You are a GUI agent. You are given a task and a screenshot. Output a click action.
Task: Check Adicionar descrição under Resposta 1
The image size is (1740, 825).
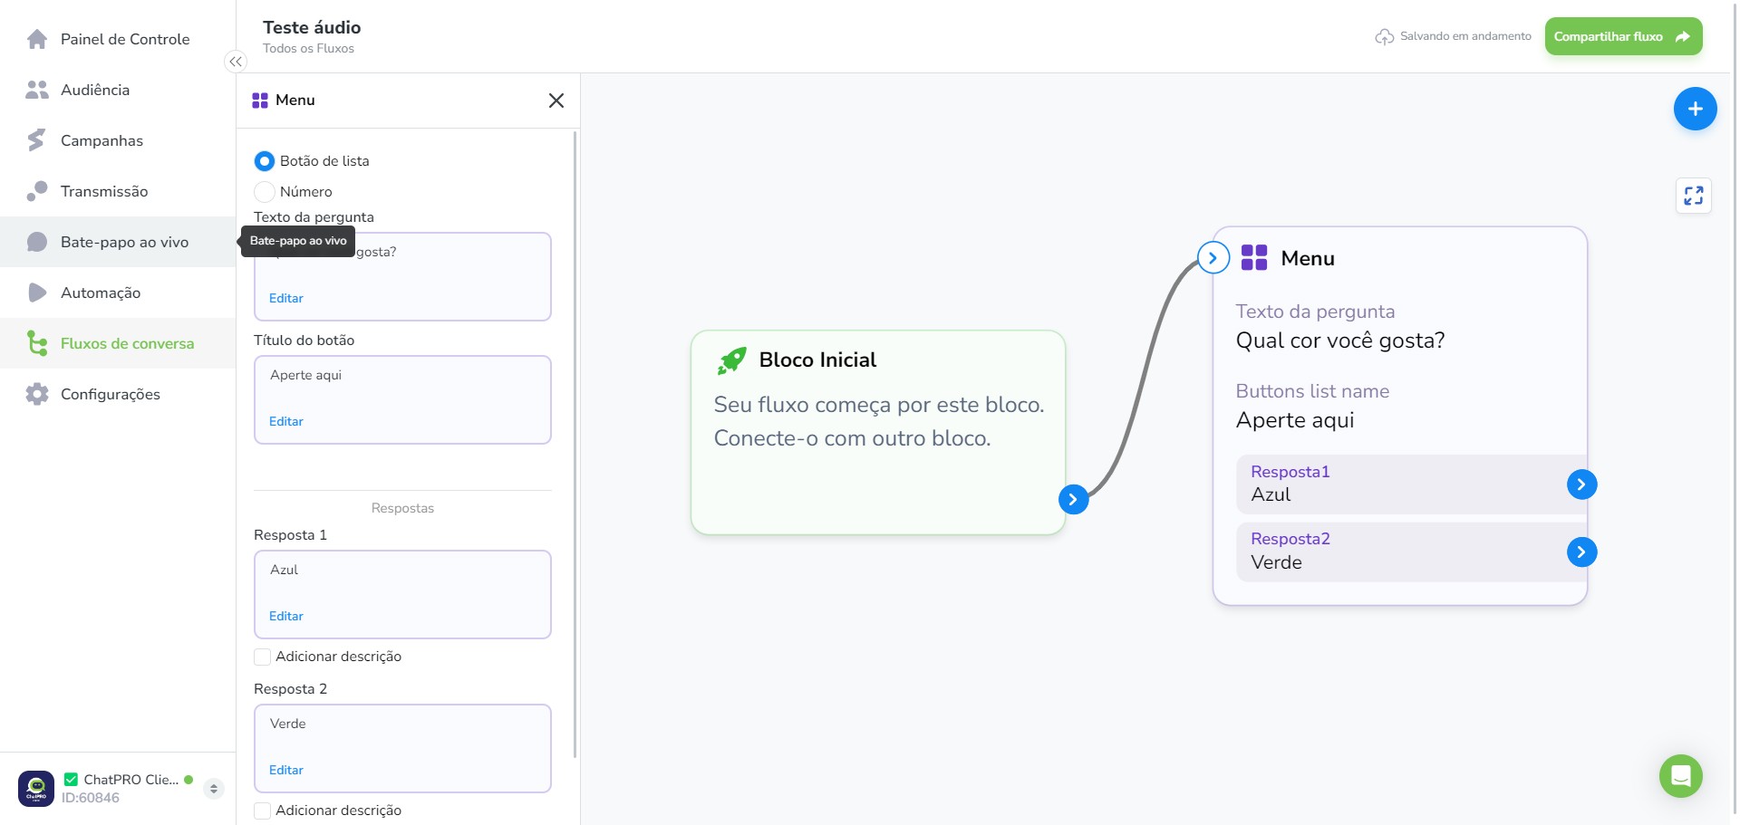[263, 657]
